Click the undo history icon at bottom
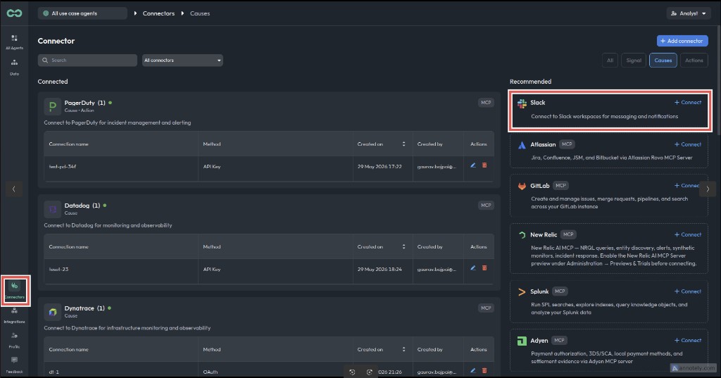The height and width of the screenshot is (378, 721). pyautogui.click(x=352, y=372)
